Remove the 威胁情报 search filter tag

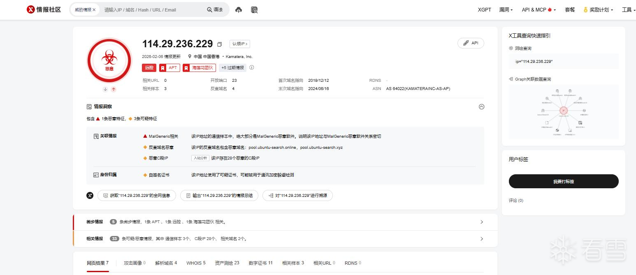(x=94, y=10)
